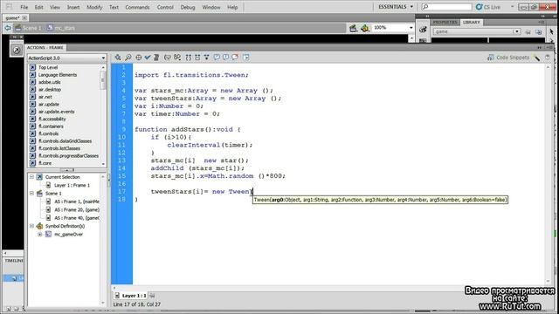Collapse the Current Selection tree node

[x=31, y=177]
